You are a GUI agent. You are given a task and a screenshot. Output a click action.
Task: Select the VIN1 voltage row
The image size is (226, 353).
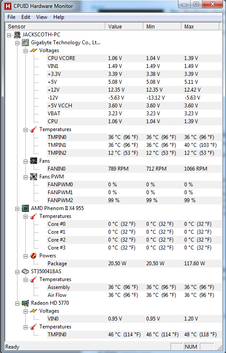pos(134,66)
